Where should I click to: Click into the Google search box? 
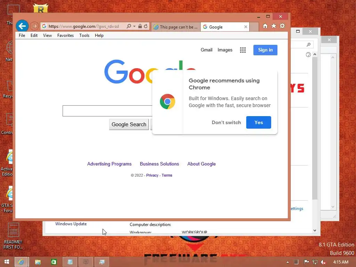click(108, 111)
